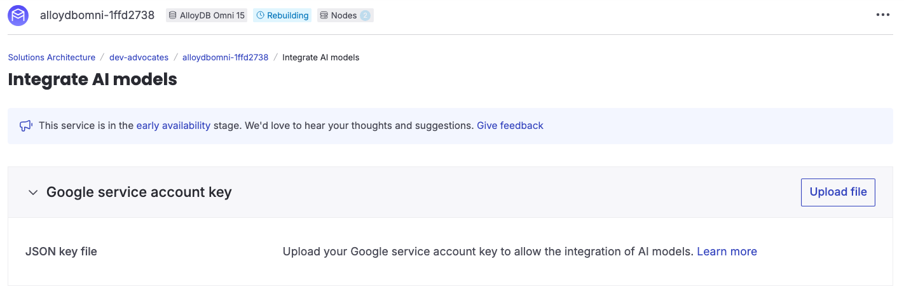The width and height of the screenshot is (904, 303).
Task: Follow the early availability link
Action: tap(173, 126)
